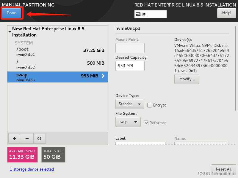Reload storage configuration with refresh icon

tap(40, 139)
